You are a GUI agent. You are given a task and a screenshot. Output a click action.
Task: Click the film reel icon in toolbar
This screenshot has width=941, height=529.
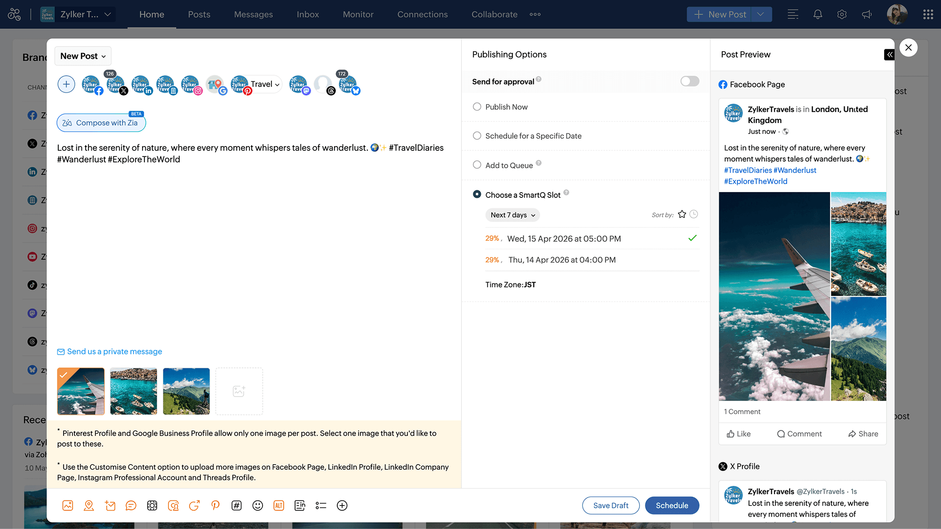pos(152,506)
